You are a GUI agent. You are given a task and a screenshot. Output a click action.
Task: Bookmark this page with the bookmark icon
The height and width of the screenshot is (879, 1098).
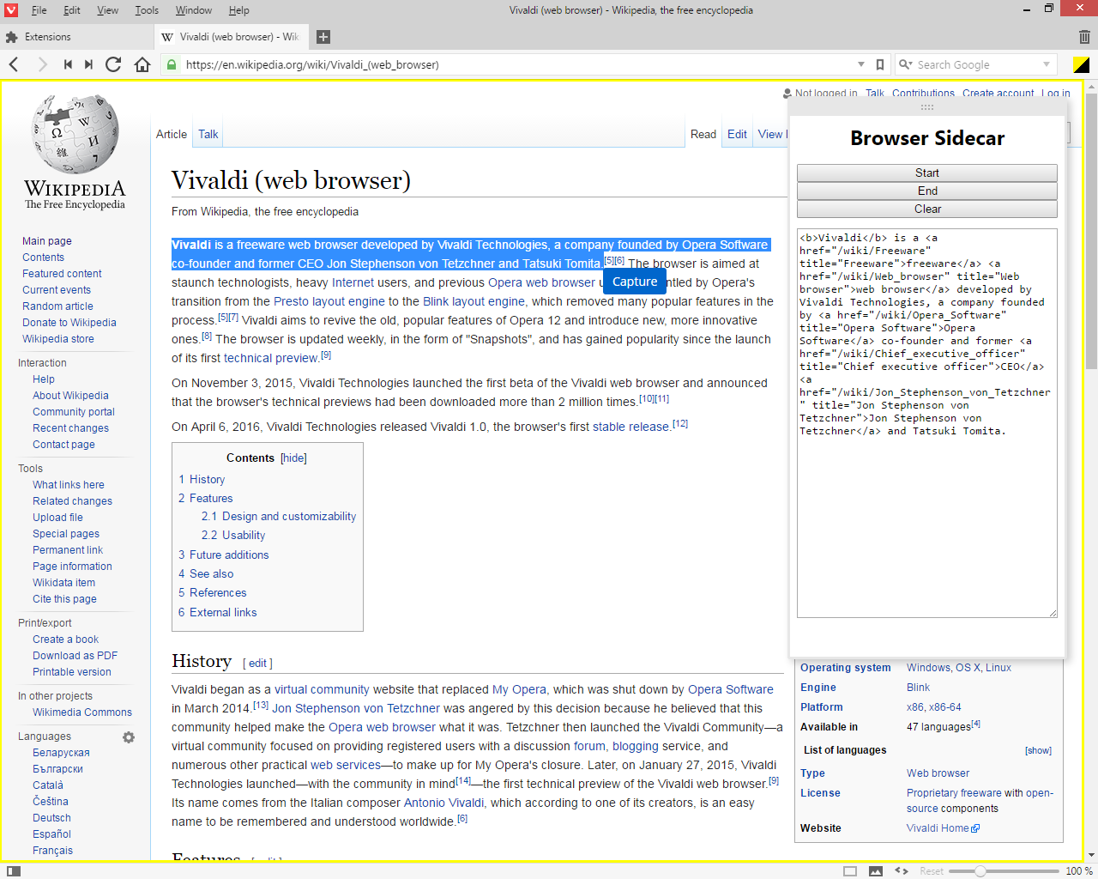pyautogui.click(x=880, y=64)
